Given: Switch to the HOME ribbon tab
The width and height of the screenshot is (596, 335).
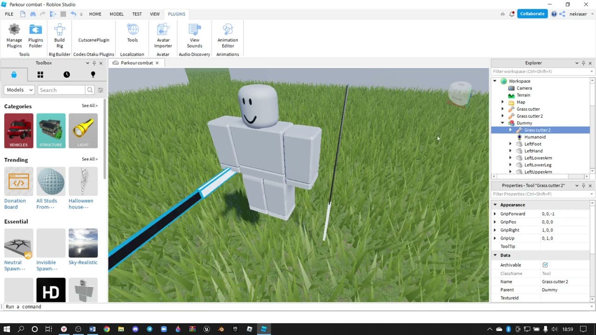Looking at the screenshot, I should [95, 14].
